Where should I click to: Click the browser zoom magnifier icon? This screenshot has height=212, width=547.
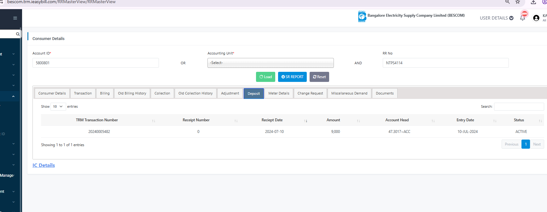[507, 2]
